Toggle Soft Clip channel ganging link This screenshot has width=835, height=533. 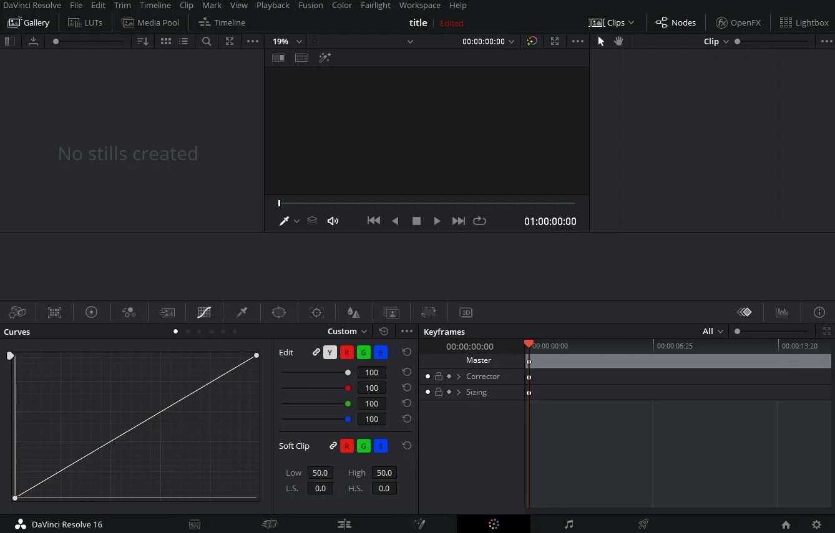pos(333,446)
